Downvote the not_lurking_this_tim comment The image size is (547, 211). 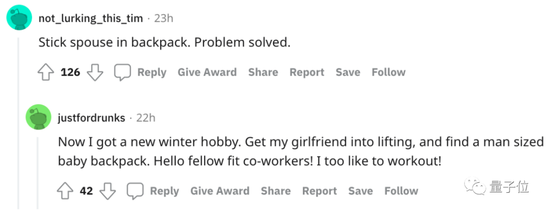point(95,73)
